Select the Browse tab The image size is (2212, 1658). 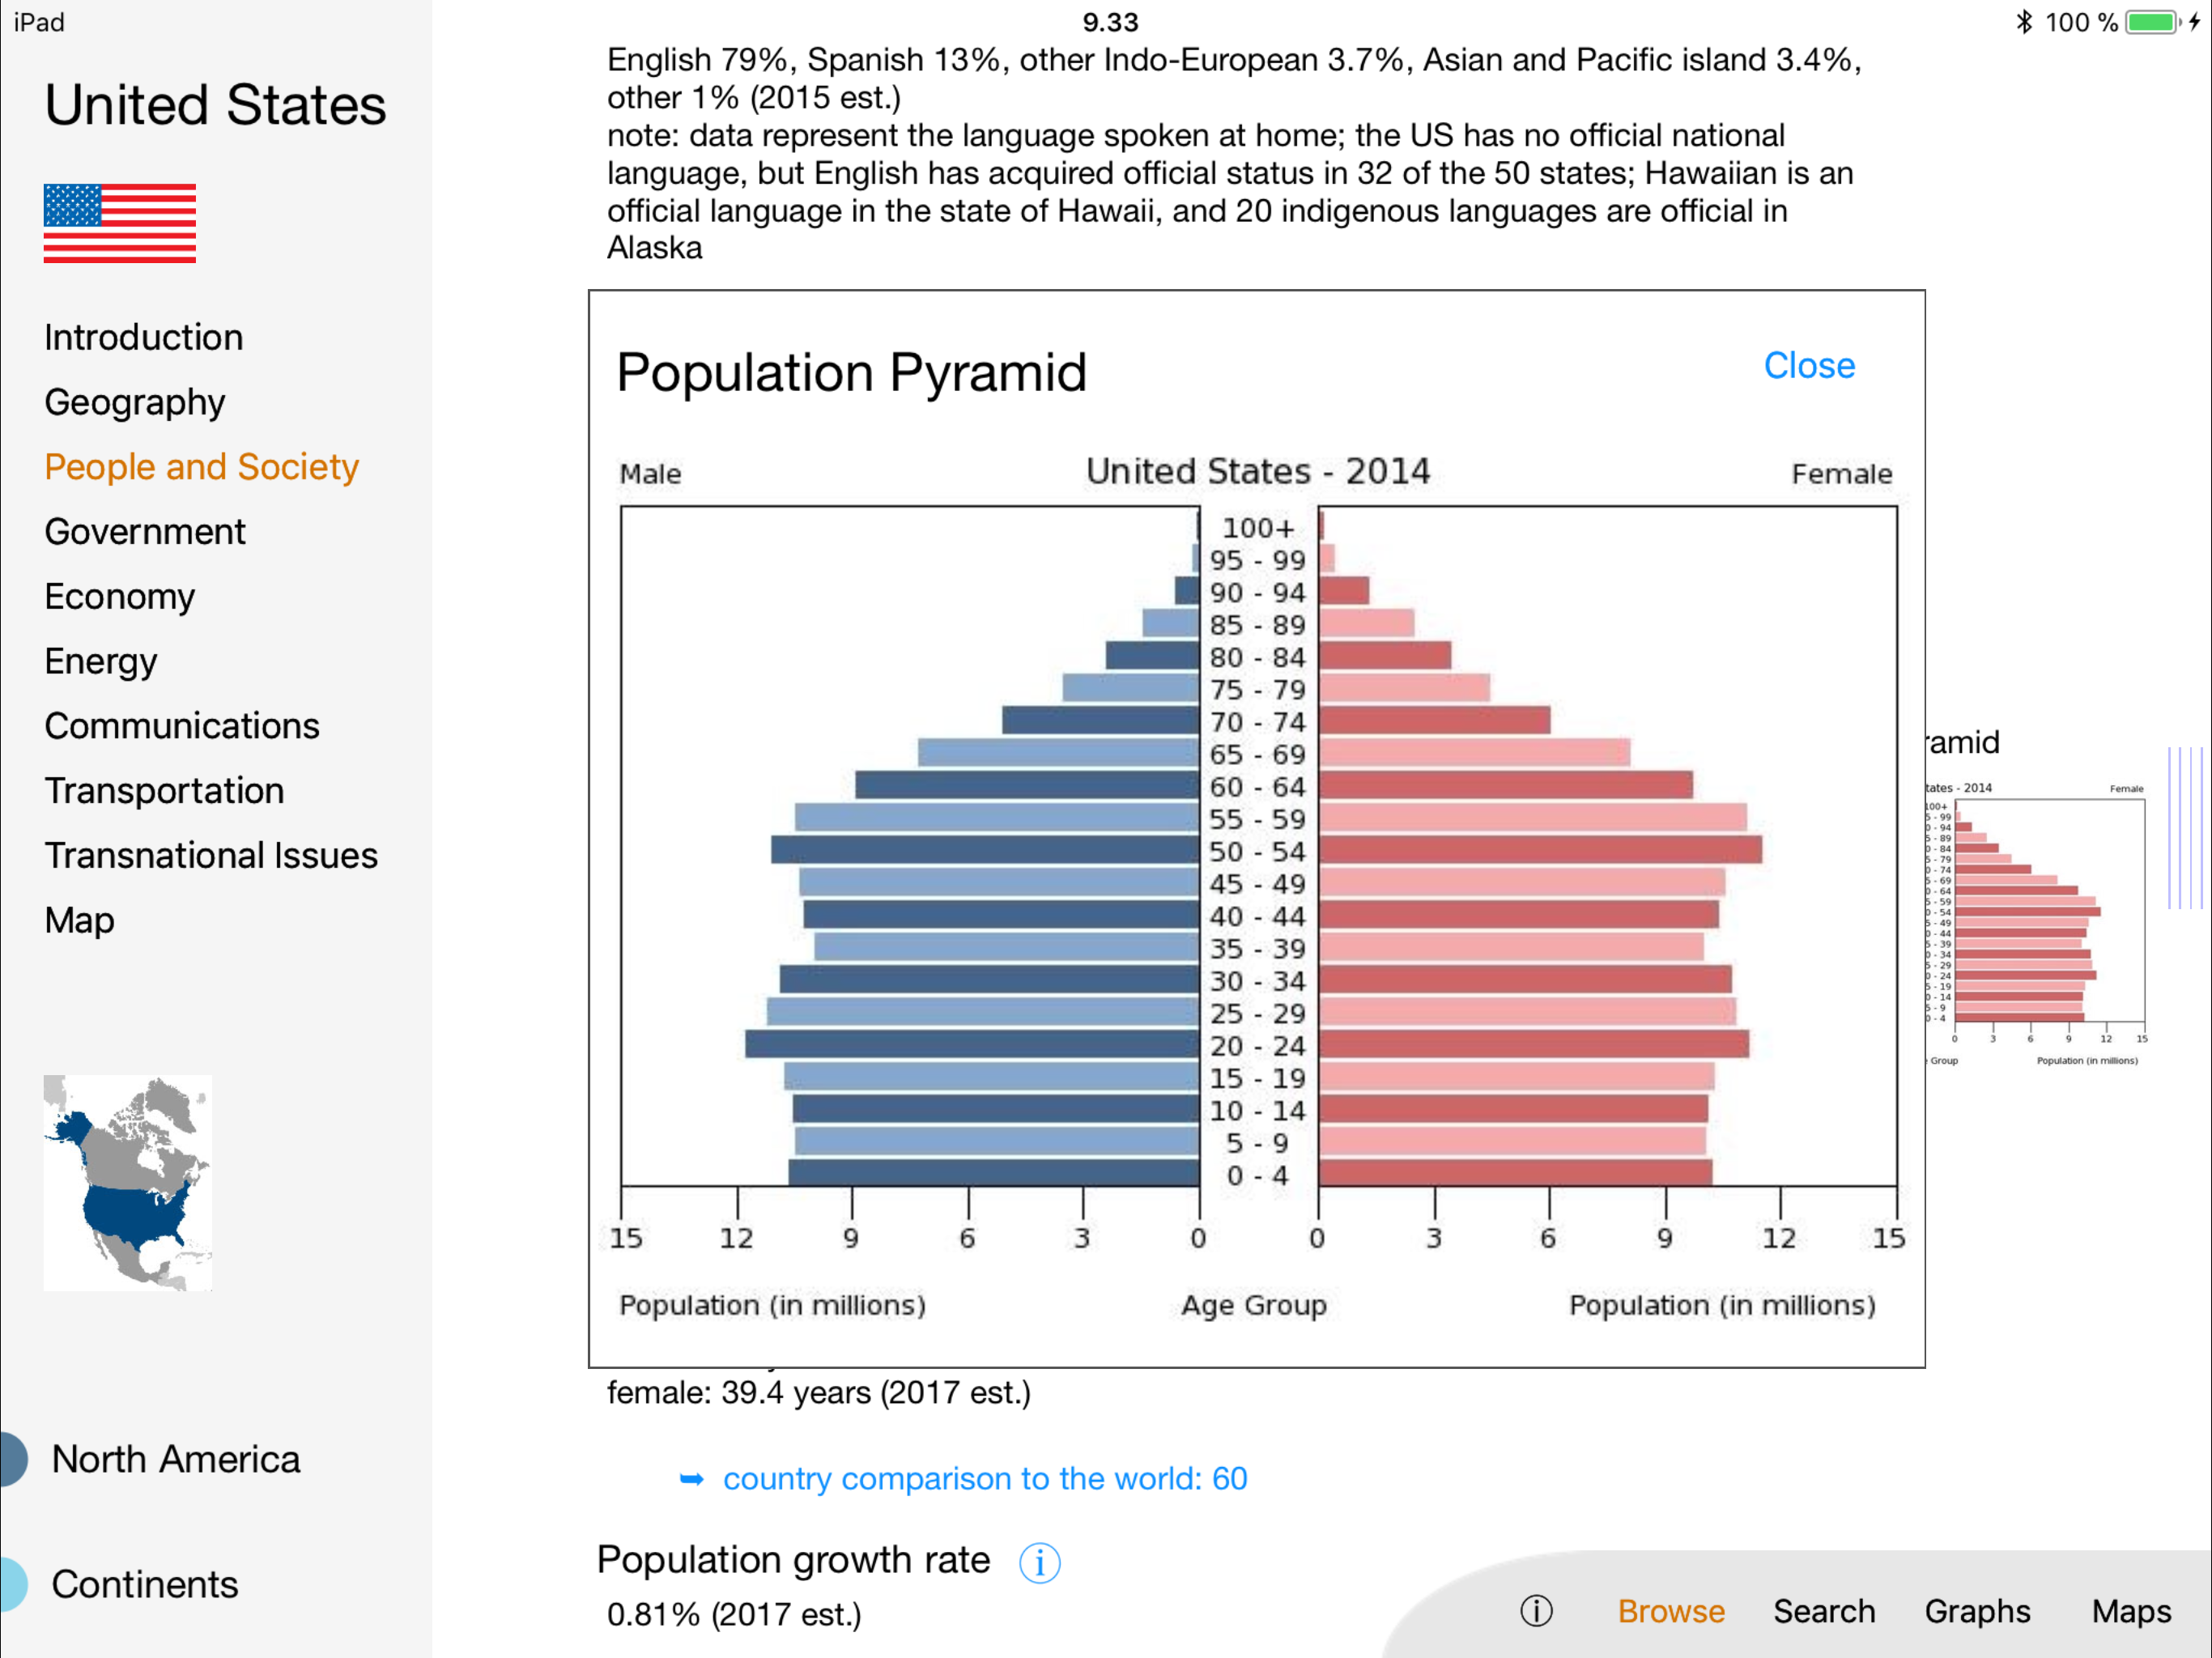1671,1611
